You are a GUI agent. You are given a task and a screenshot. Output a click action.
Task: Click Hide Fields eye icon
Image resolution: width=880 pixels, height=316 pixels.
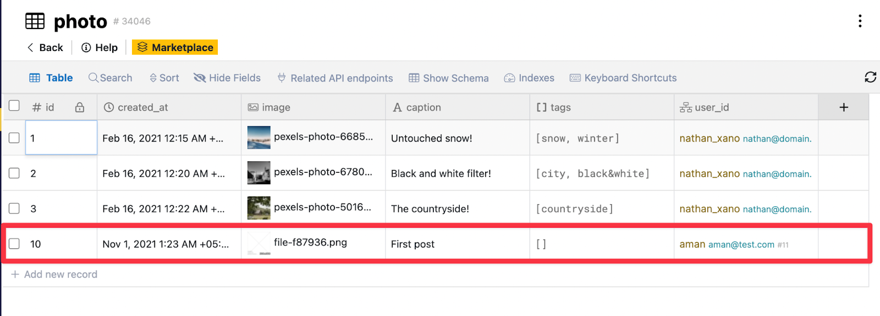200,78
